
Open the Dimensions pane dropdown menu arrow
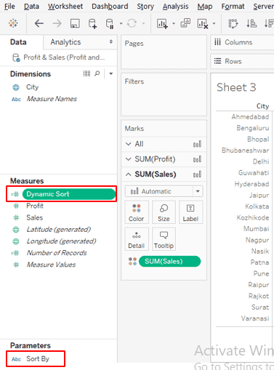[x=111, y=73]
